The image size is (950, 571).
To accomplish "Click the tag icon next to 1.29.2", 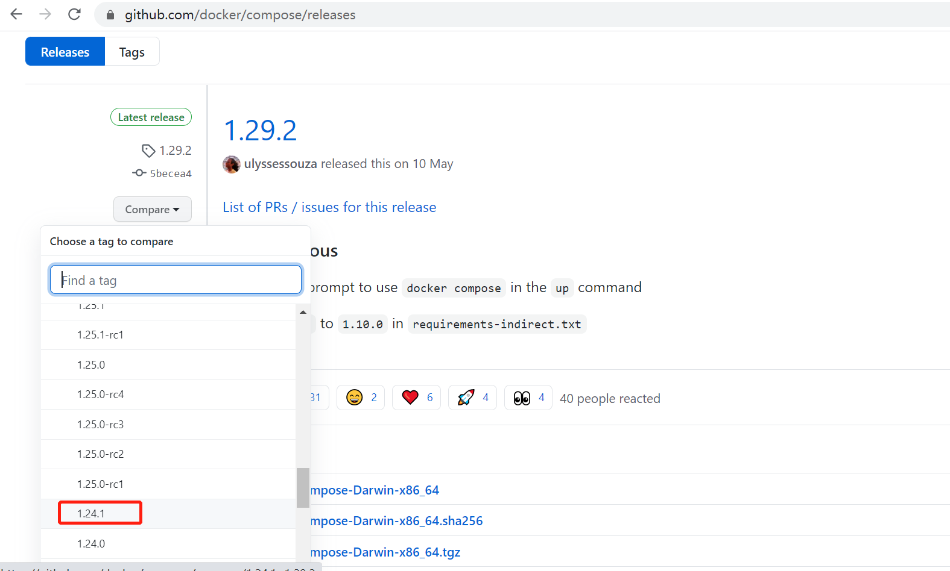I will tap(148, 151).
